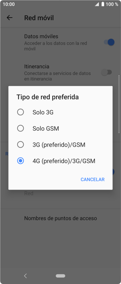121x284 pixels.
Task: Tap the home pill at bottom
Action: tap(60, 276)
